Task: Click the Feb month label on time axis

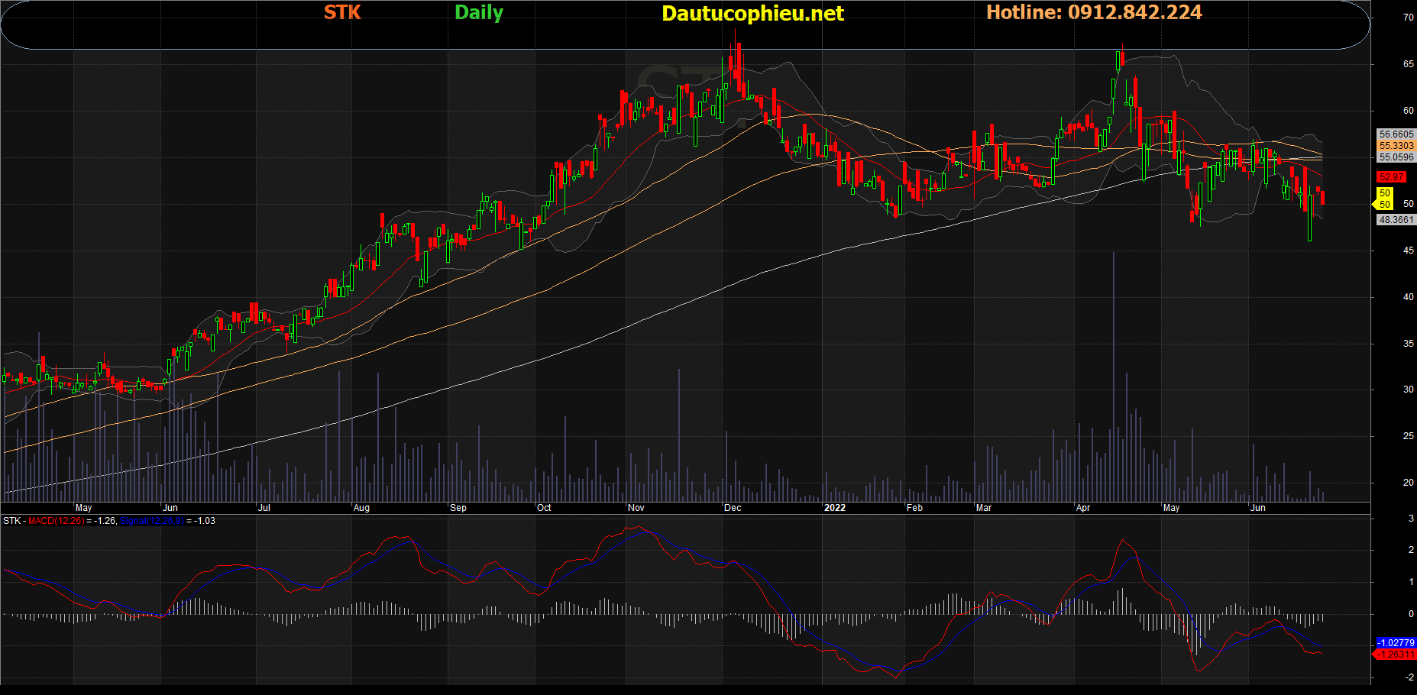Action: (914, 508)
